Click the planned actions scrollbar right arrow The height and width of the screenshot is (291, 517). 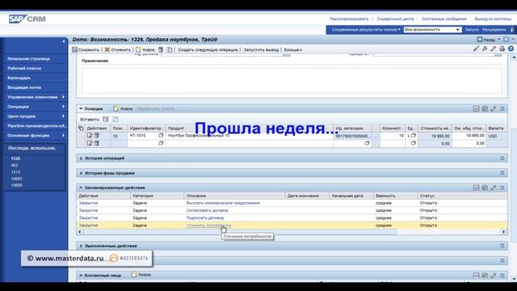504,232
